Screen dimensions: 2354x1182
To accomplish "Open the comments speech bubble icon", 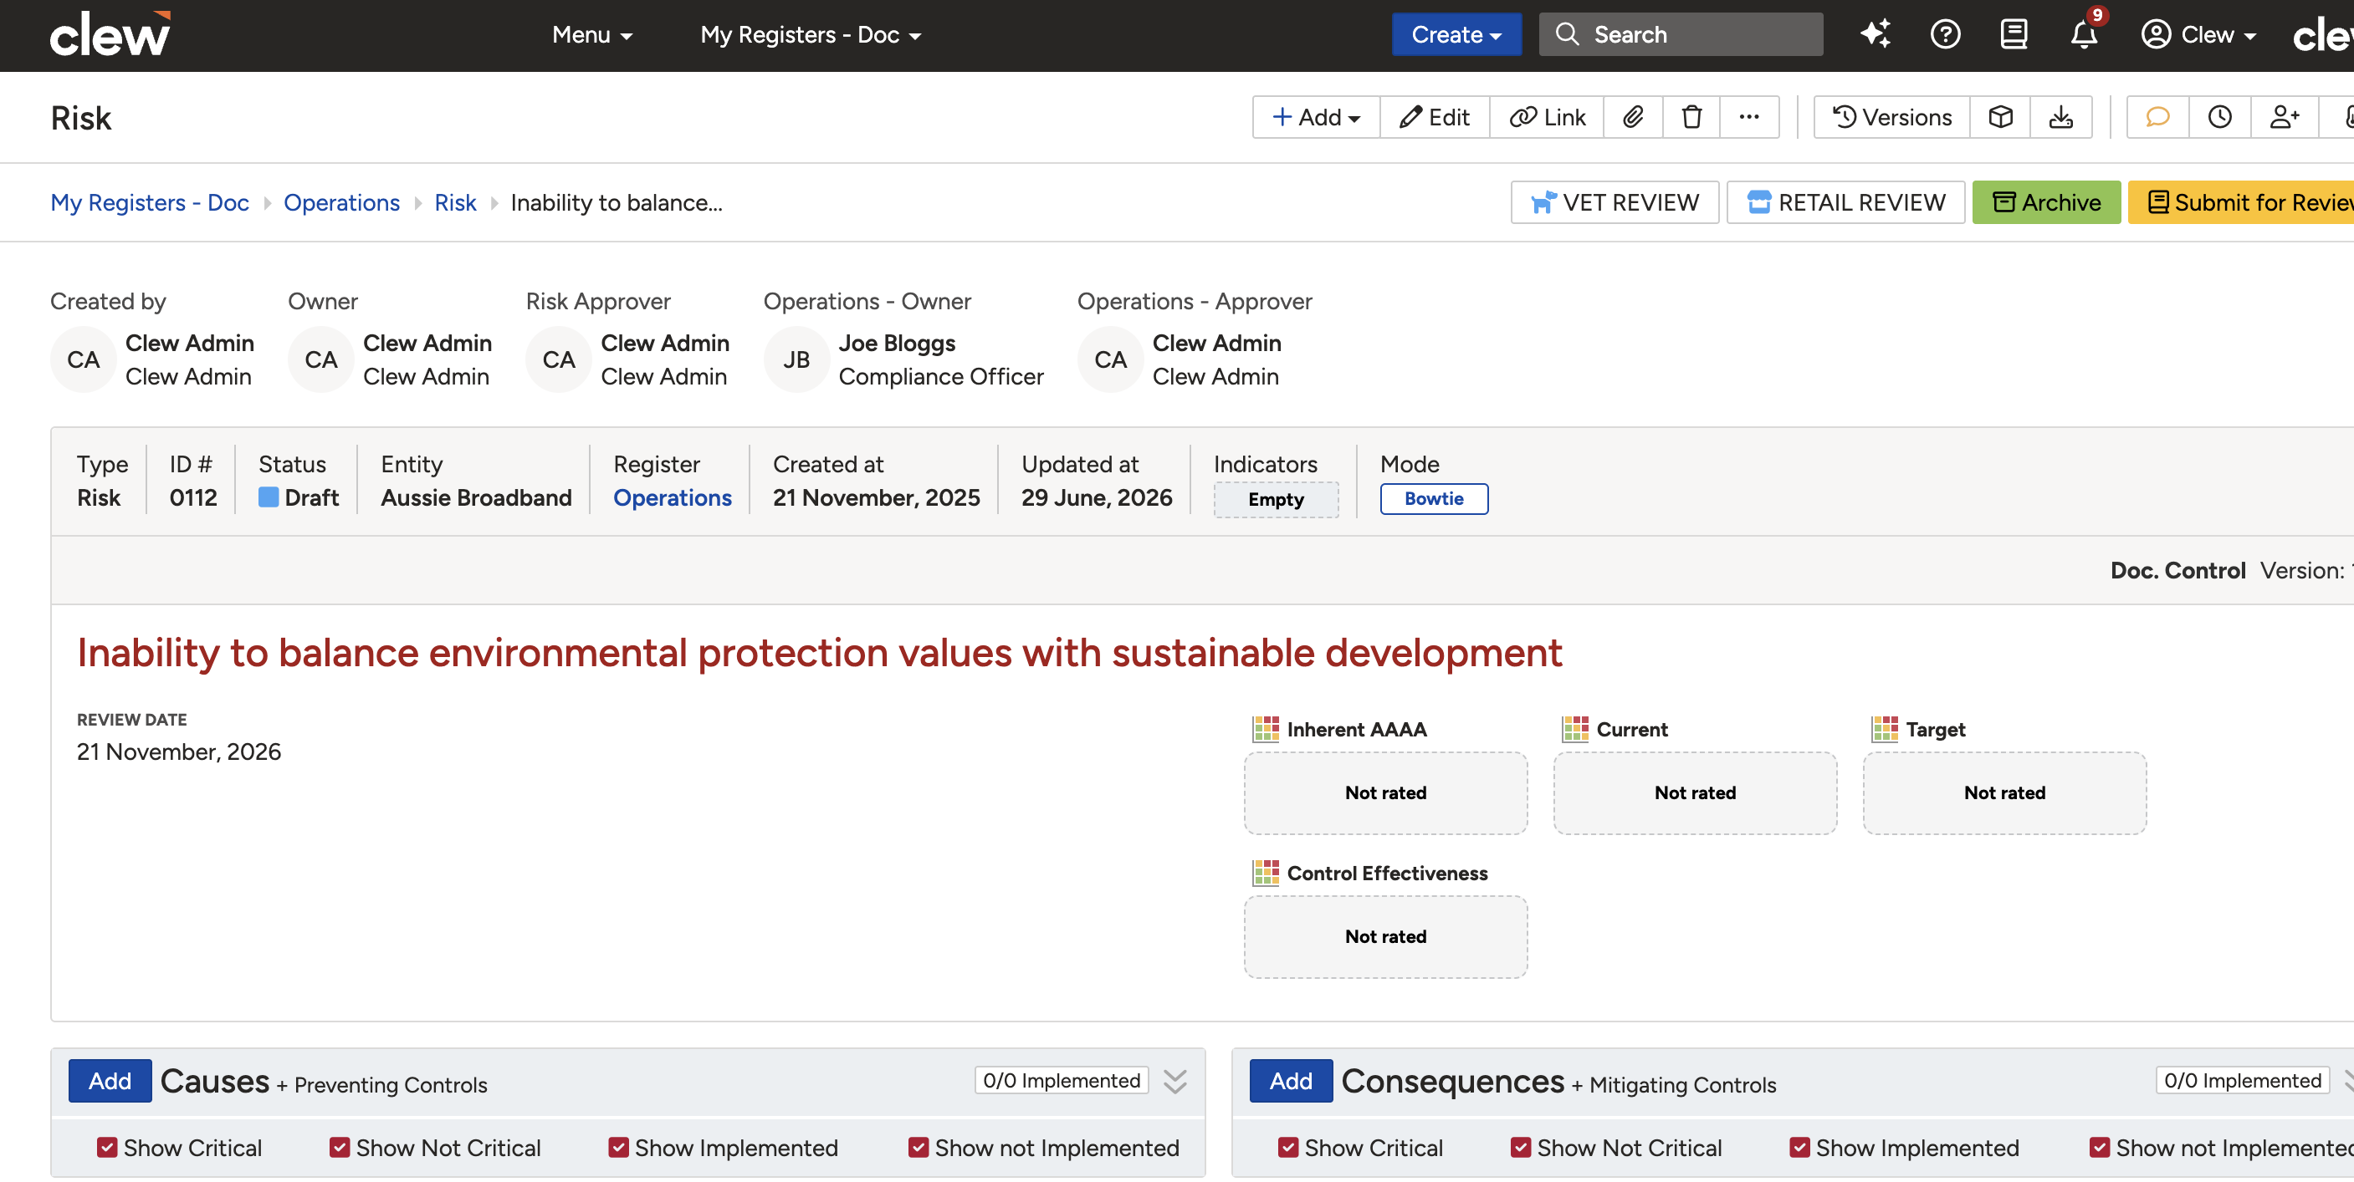I will tap(2157, 117).
